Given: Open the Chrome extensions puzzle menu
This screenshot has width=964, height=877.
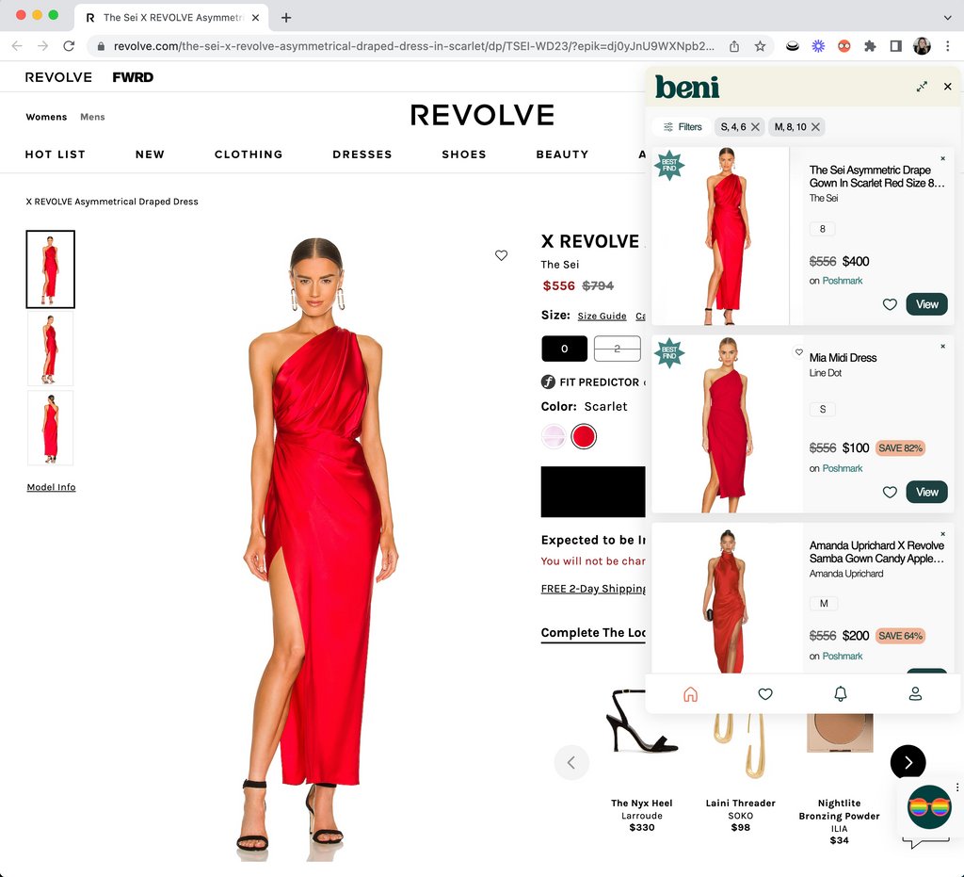Looking at the screenshot, I should pos(869,46).
